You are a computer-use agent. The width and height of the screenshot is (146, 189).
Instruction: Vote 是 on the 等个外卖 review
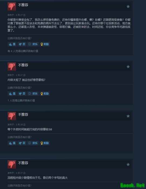coord(12,143)
